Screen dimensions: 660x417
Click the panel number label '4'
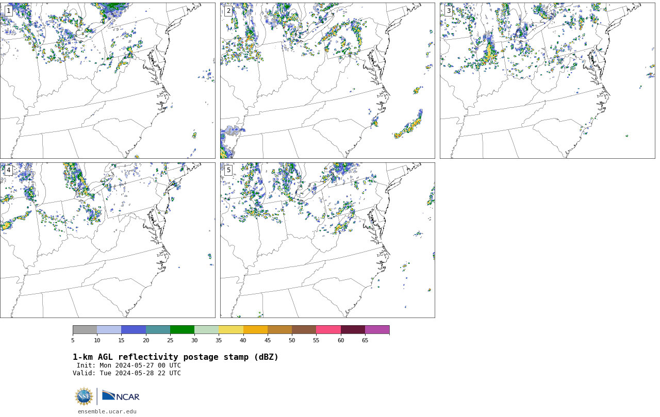(9, 170)
